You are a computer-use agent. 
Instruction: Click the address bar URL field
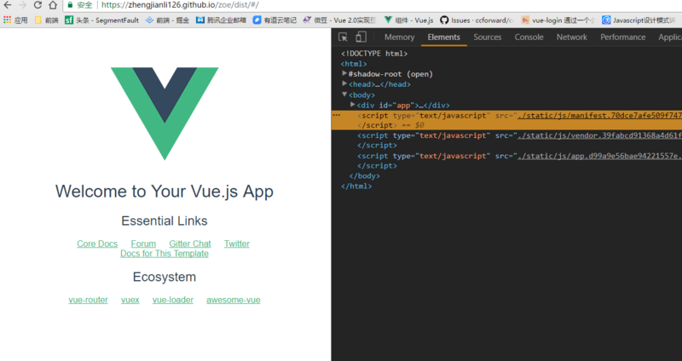[374, 5]
